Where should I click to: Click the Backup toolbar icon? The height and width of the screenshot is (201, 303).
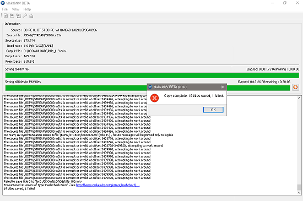coord(19,16)
